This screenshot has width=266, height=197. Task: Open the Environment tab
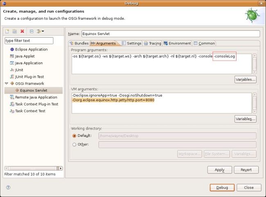177,43
